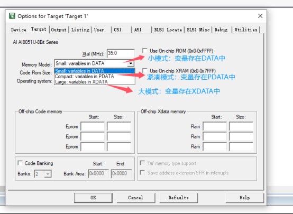Select the Target tab

pyautogui.click(x=39, y=29)
